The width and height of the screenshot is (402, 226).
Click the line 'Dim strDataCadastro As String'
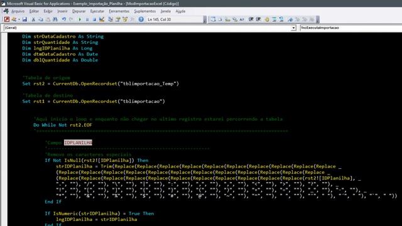tap(63, 36)
